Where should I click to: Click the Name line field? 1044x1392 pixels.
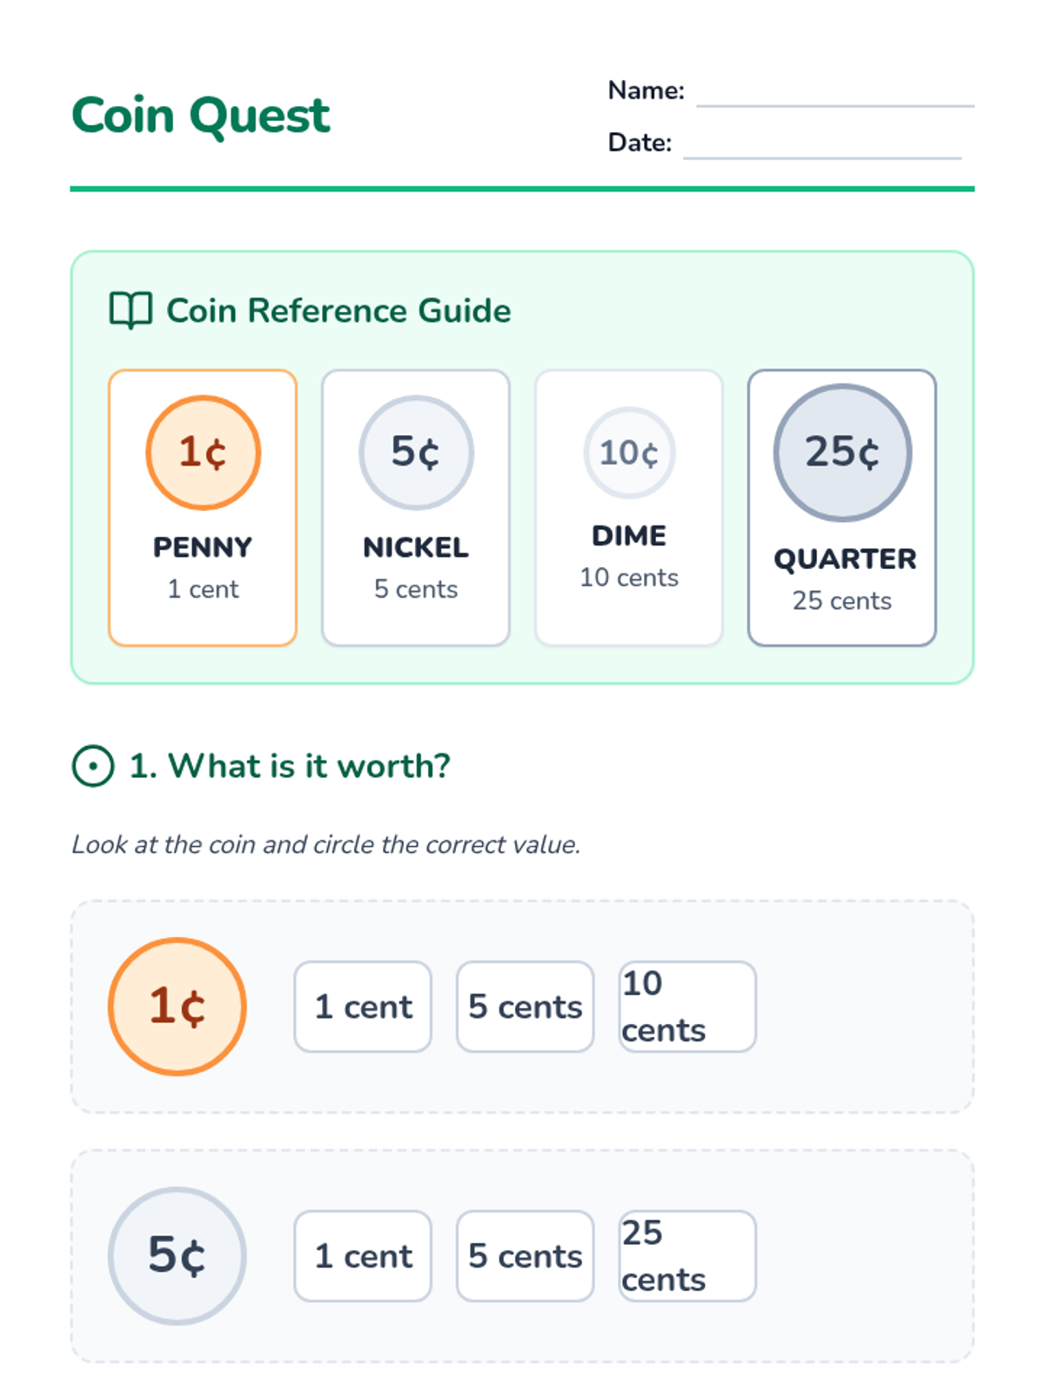[x=834, y=94]
